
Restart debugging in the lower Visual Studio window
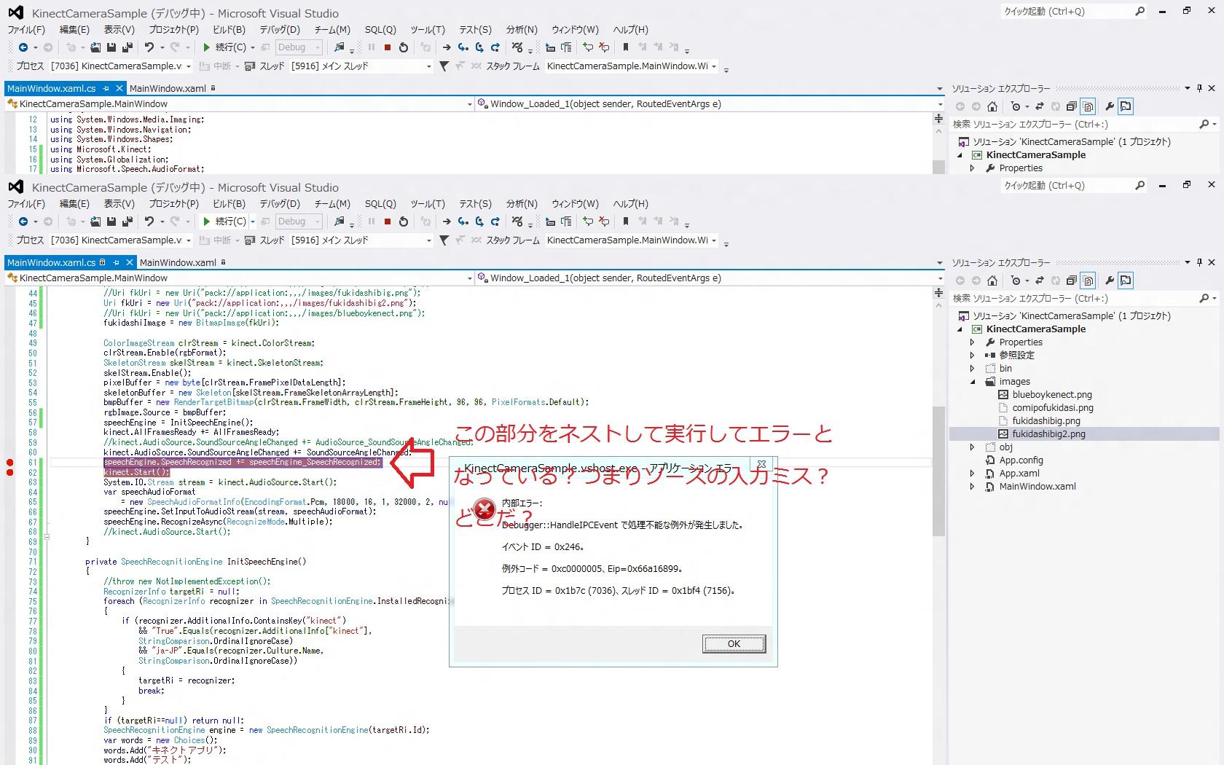coord(404,221)
